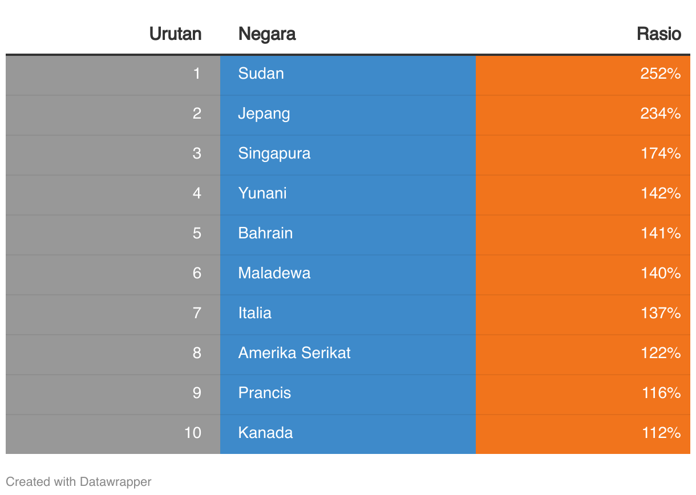Click the 252% ratio value
696x495 pixels.
pyautogui.click(x=661, y=74)
